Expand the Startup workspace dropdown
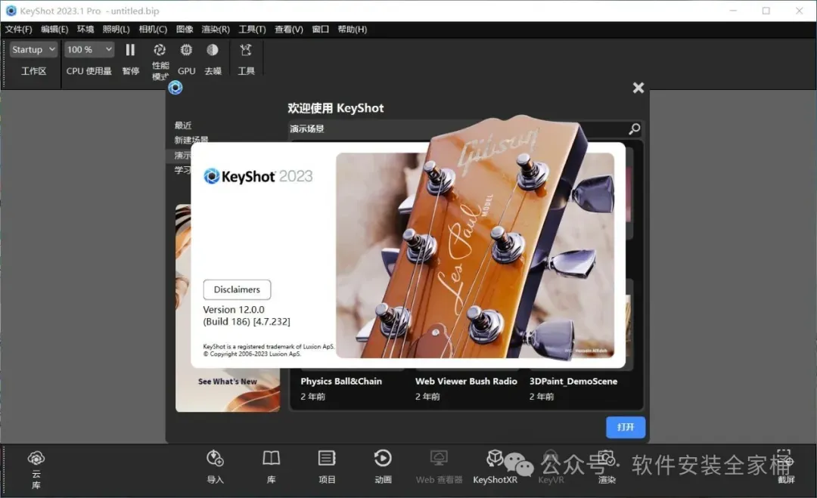 (x=33, y=49)
